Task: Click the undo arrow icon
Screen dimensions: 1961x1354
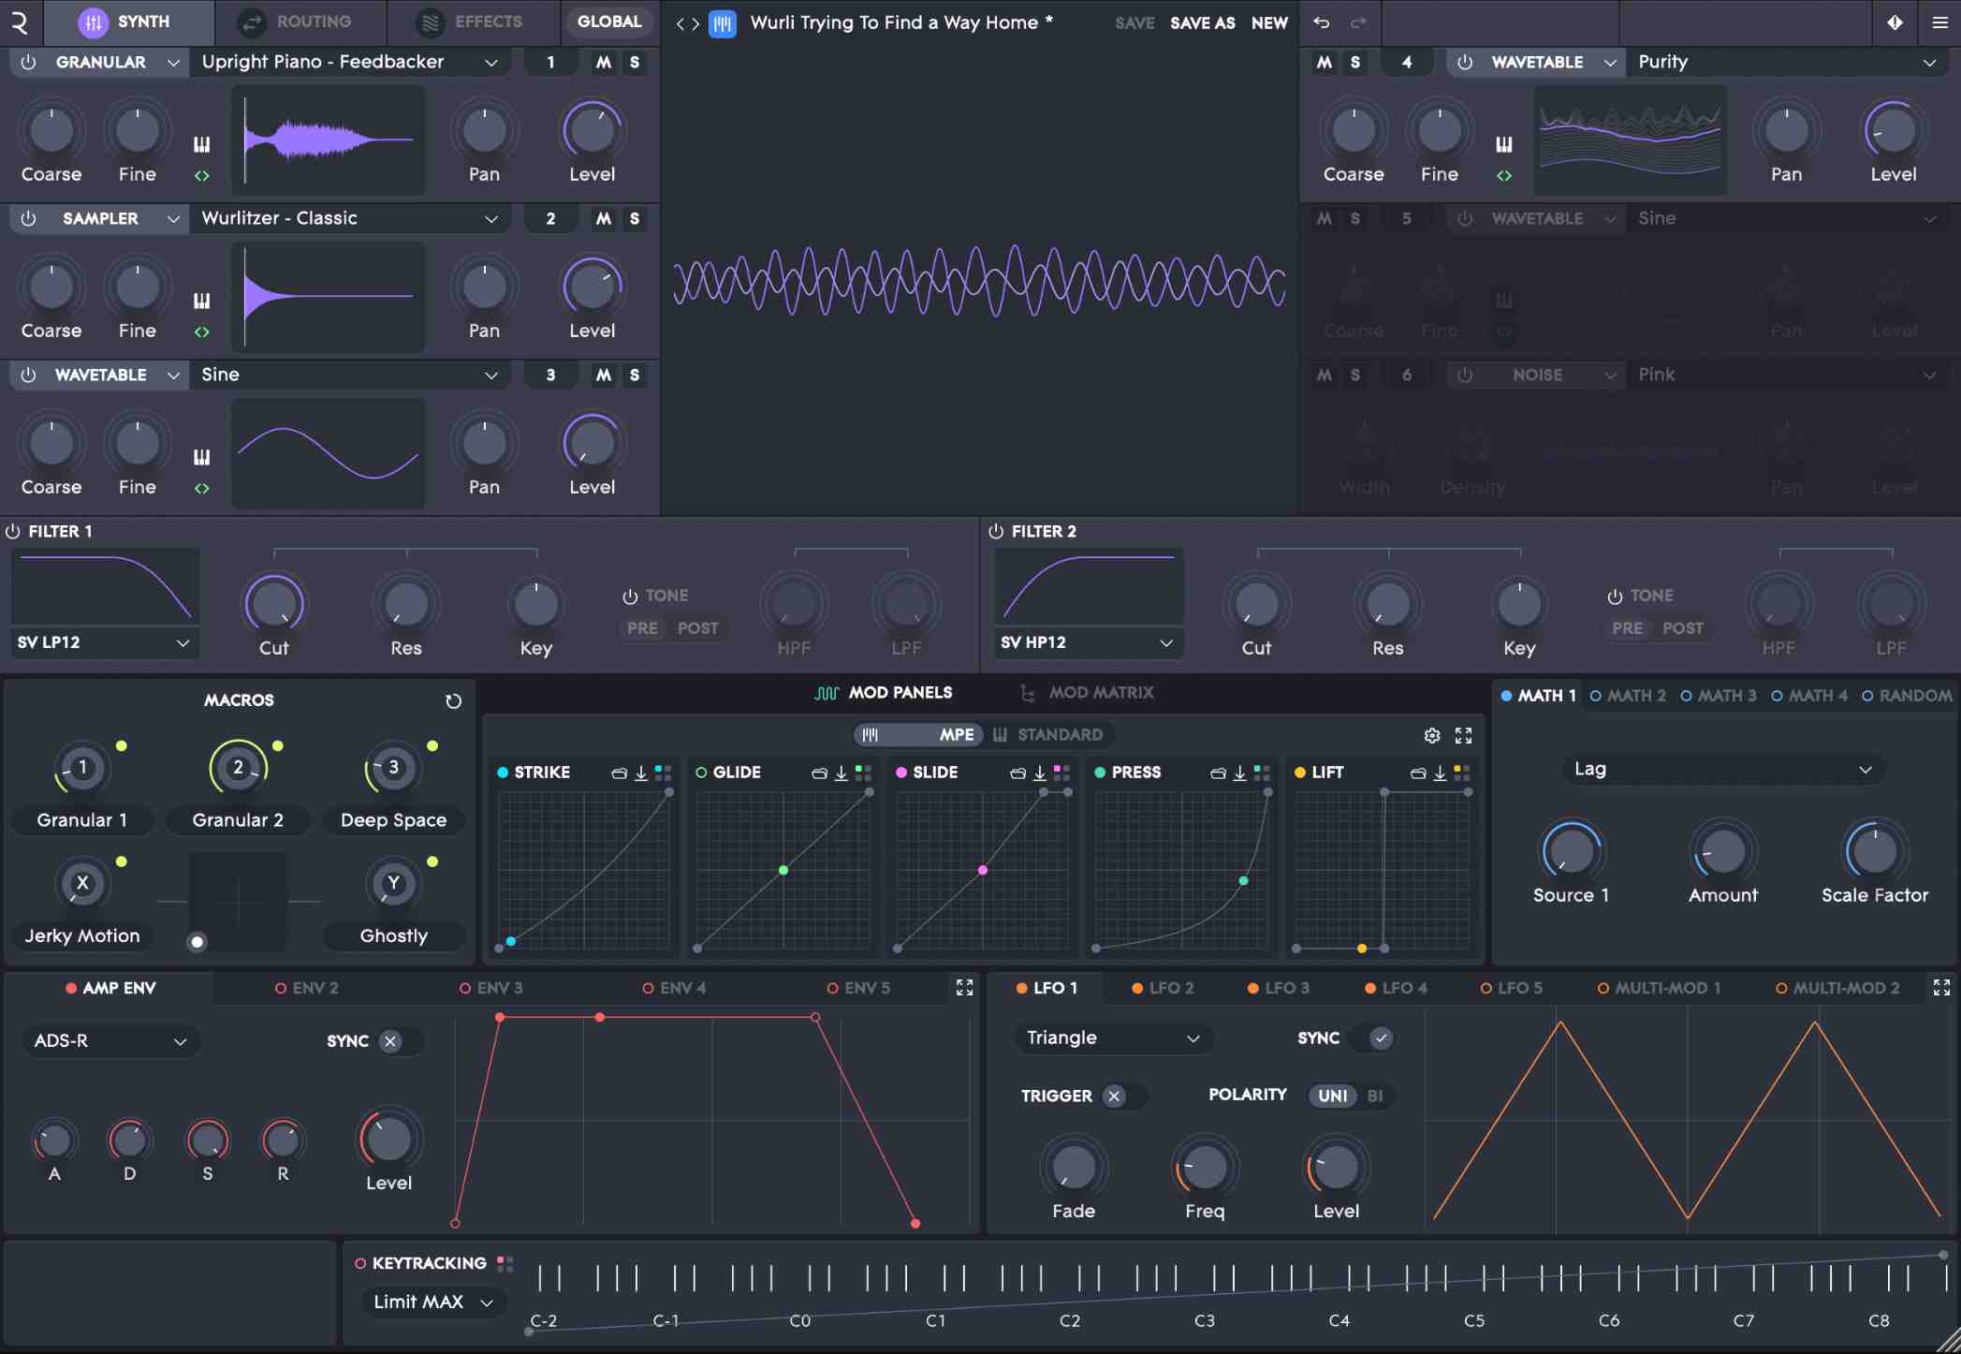Action: [x=1321, y=22]
